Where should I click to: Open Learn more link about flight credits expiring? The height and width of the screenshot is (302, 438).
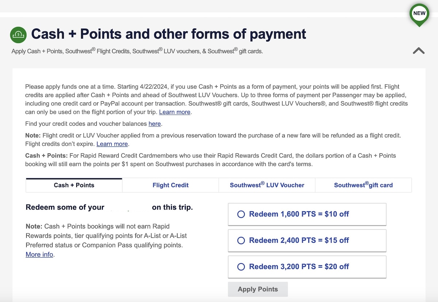click(112, 144)
